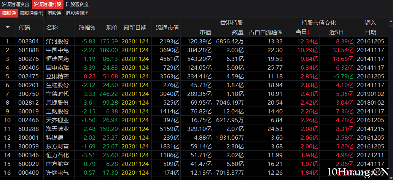Select stock name 宝钢股份
This screenshot has width=393, height=180.
[57, 111]
